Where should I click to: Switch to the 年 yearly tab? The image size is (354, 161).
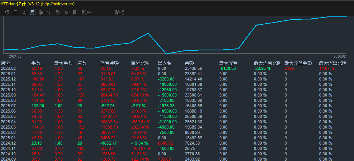point(49,12)
